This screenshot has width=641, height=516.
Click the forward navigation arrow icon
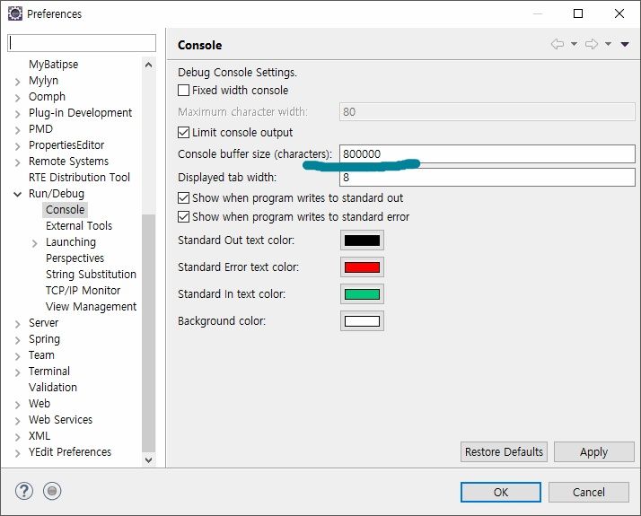pos(592,44)
